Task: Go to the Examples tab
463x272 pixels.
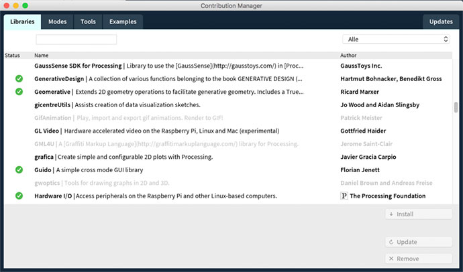Action: point(123,21)
